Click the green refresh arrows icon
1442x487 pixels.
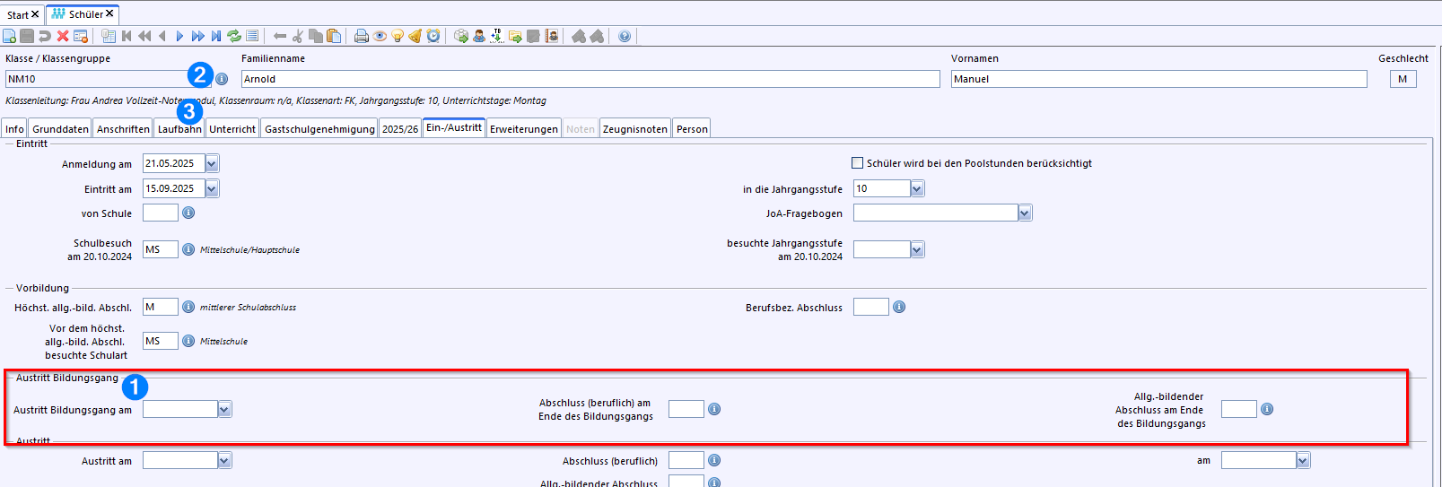234,36
